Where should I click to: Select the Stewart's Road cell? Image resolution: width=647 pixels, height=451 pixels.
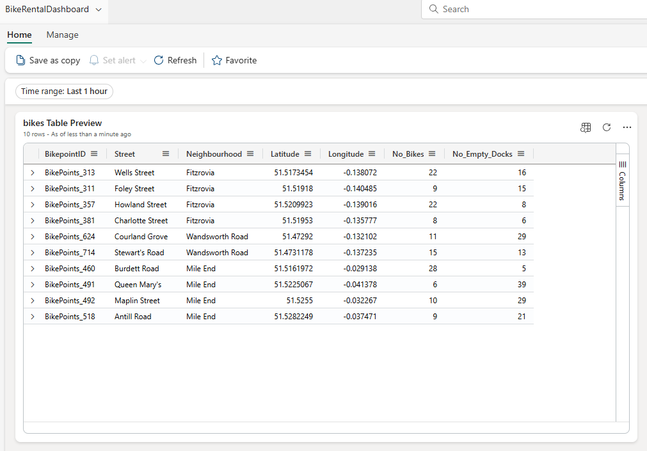139,253
